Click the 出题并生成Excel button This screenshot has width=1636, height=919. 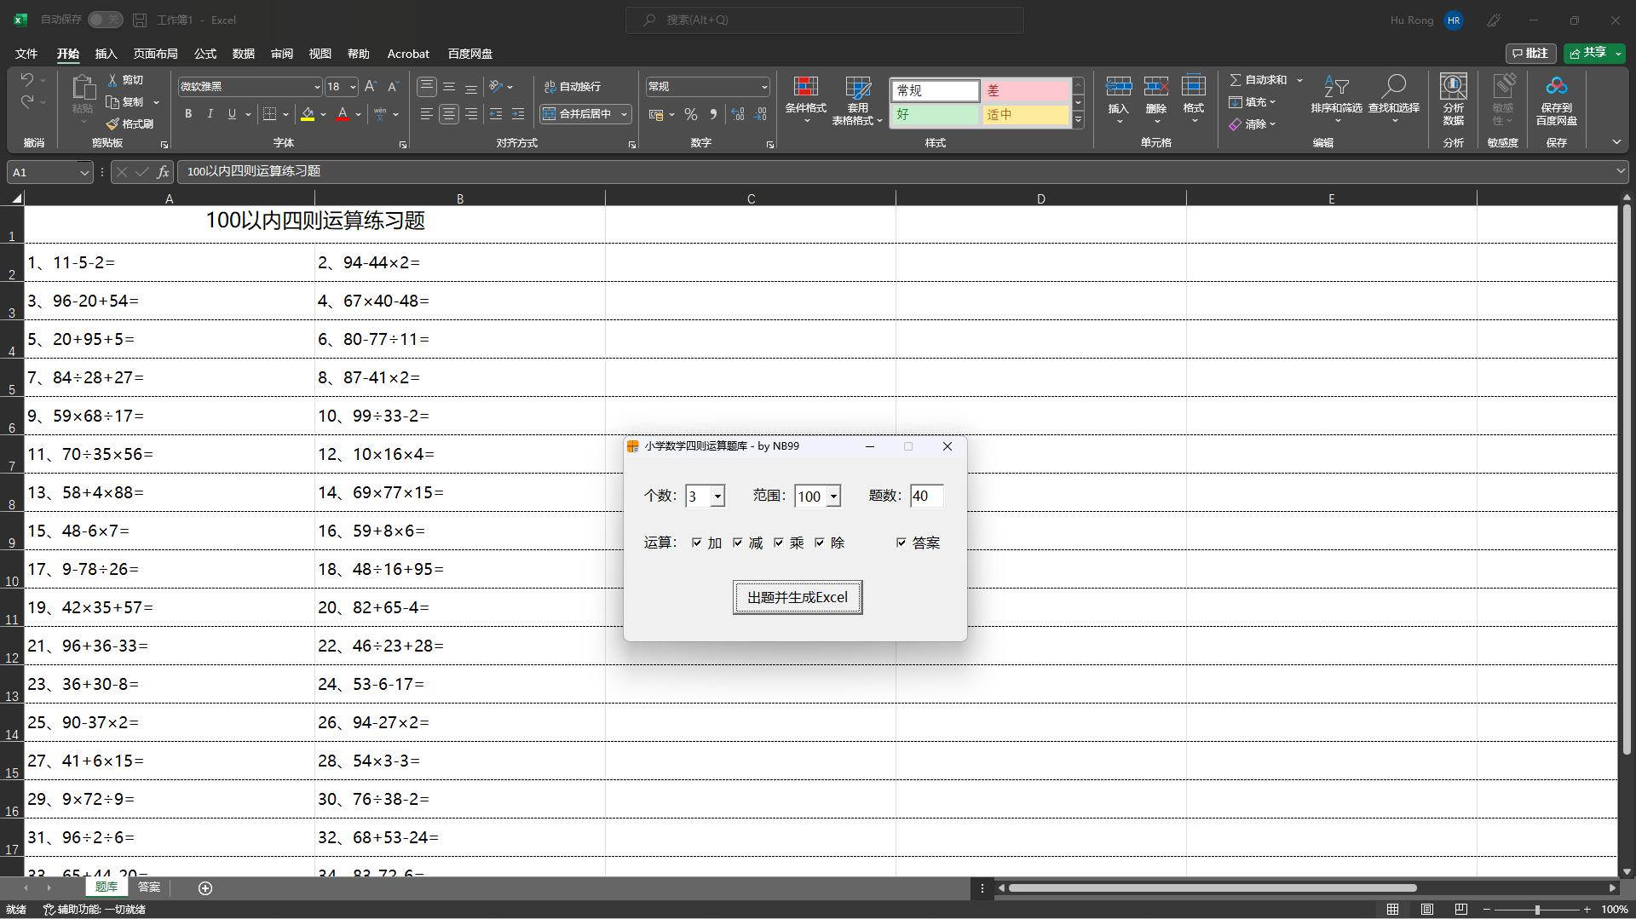[x=797, y=597]
